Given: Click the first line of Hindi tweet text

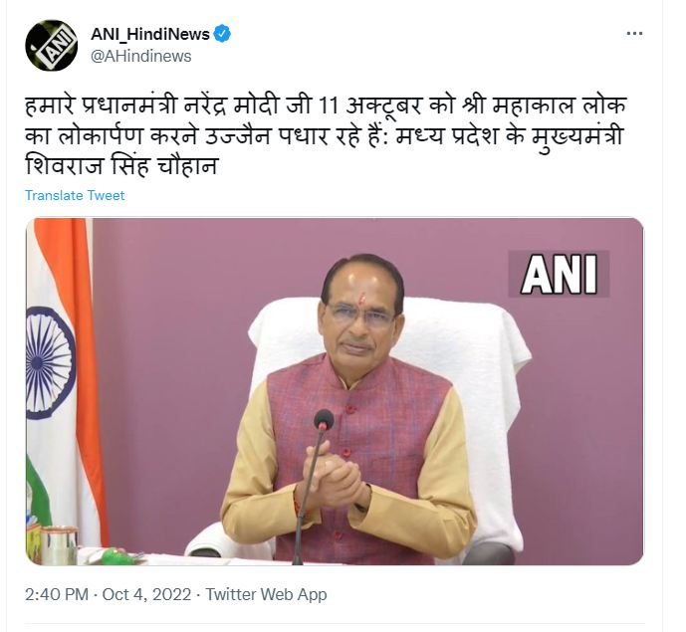Looking at the screenshot, I should point(326,106).
